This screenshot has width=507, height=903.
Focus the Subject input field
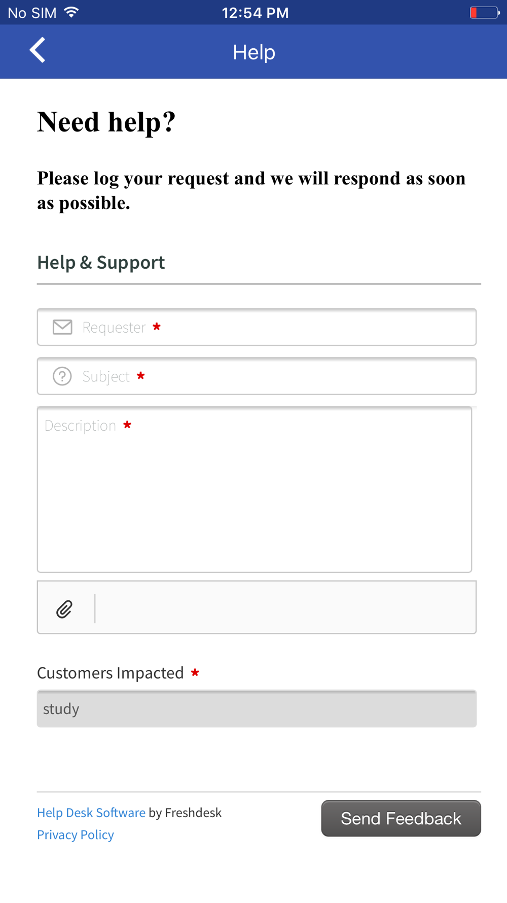pos(257,376)
